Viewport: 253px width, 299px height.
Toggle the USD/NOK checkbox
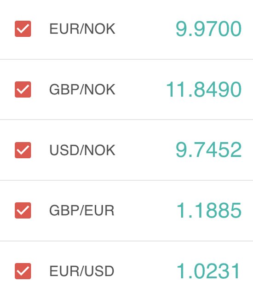tap(23, 150)
